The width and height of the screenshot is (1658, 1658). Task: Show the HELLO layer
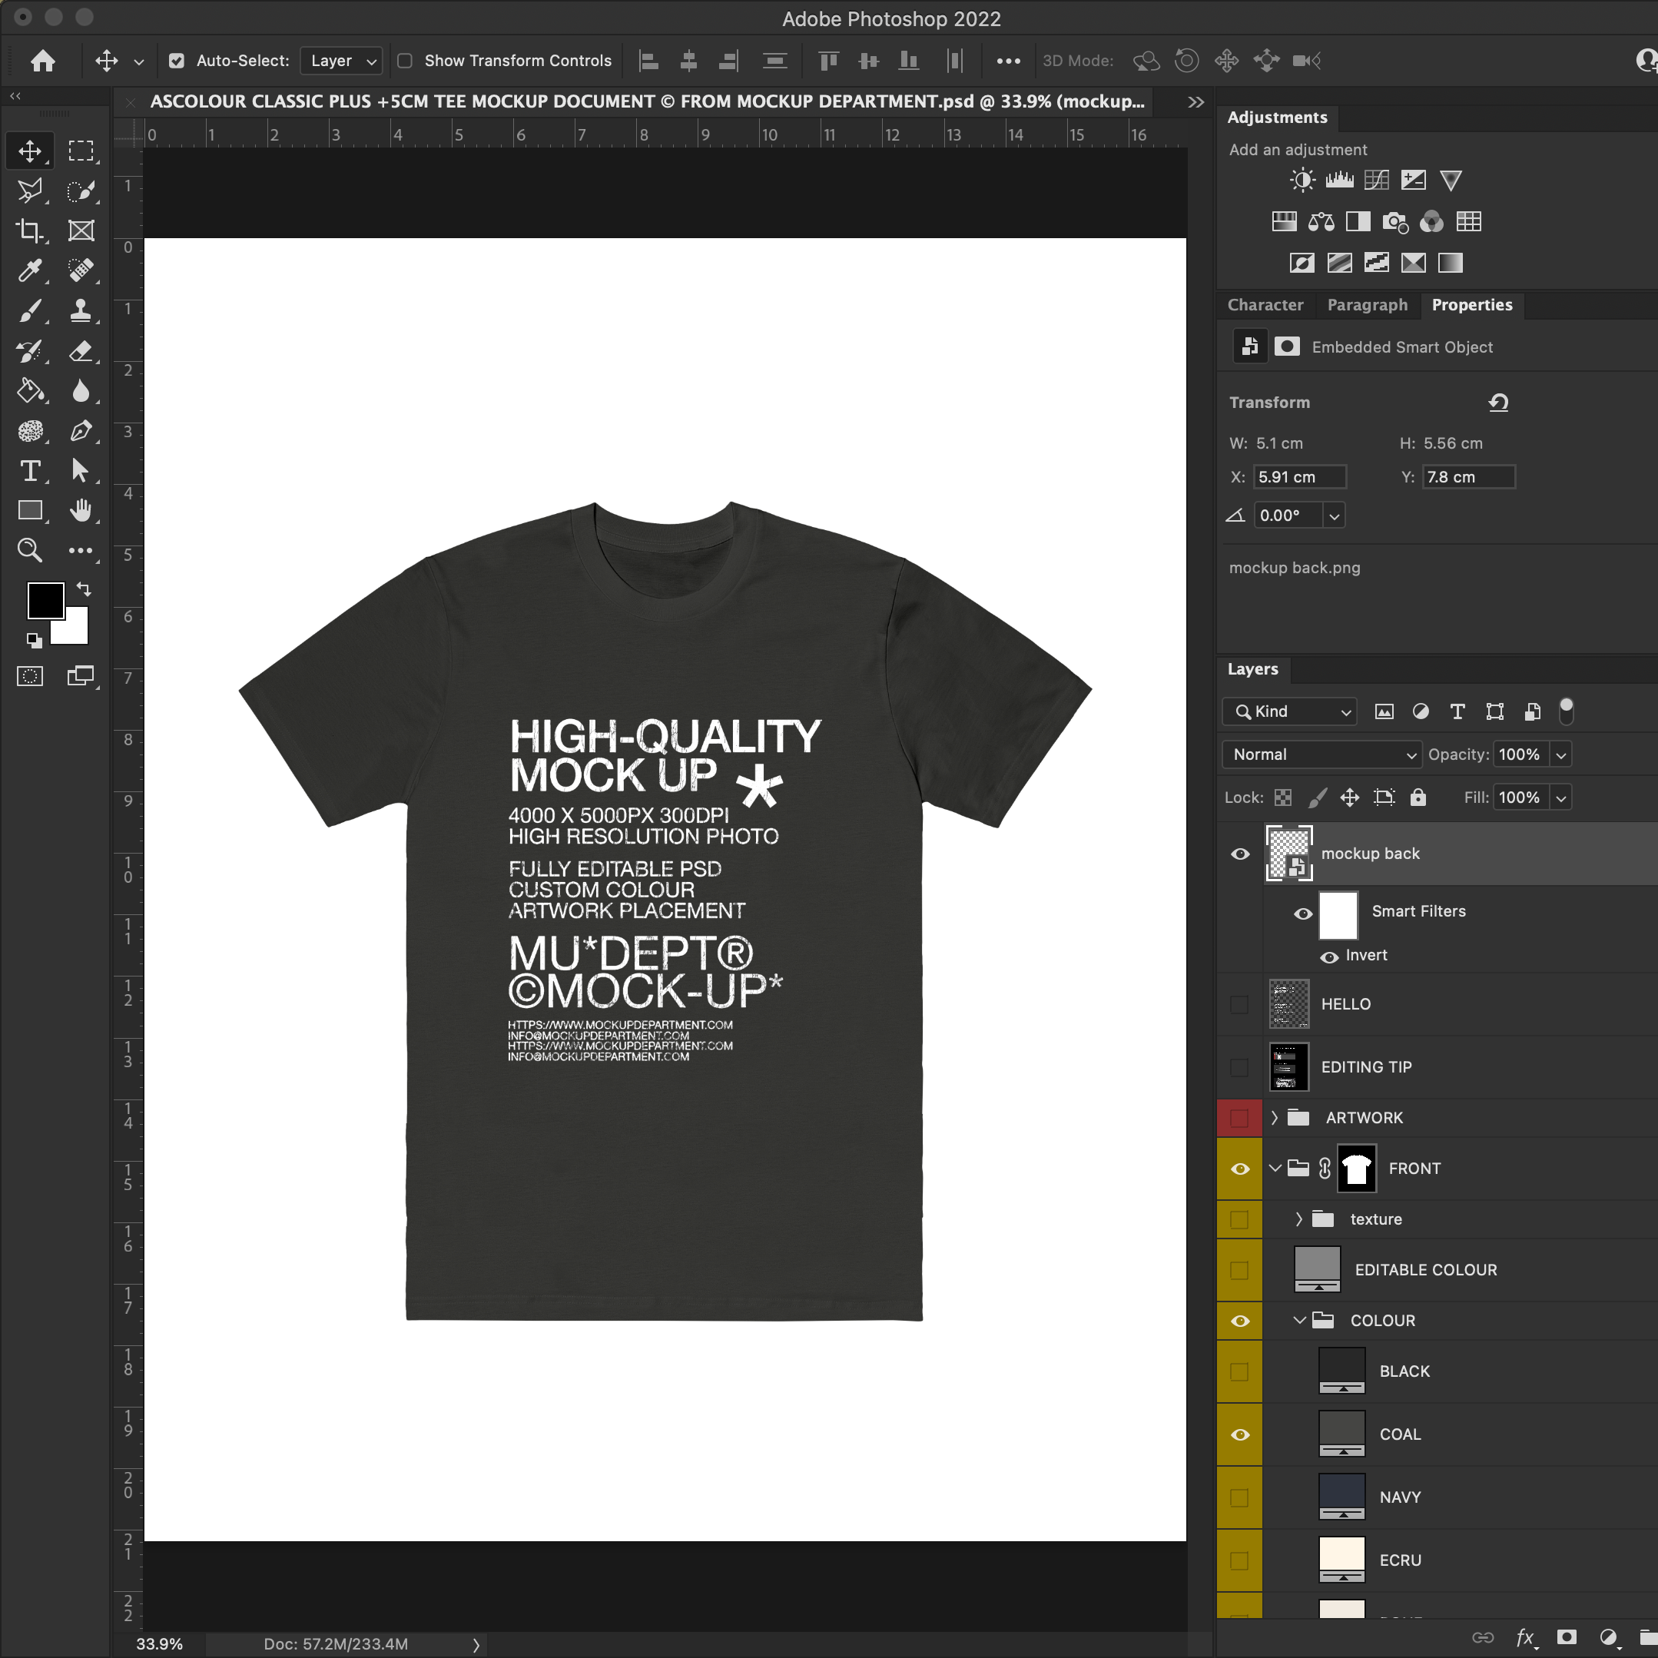pyautogui.click(x=1240, y=1004)
